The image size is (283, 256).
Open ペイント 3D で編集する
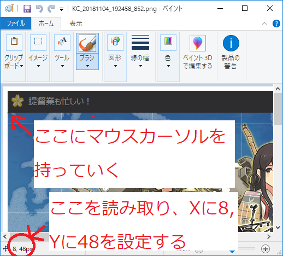point(198,52)
